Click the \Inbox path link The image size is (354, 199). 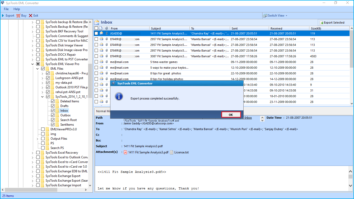[x=248, y=118]
